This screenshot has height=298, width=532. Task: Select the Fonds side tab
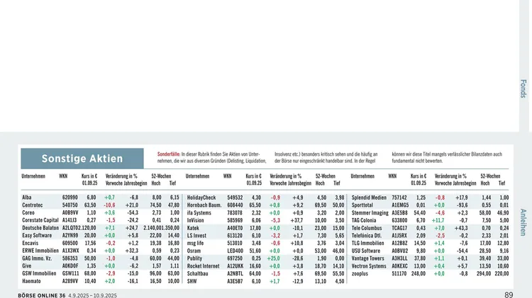523,88
